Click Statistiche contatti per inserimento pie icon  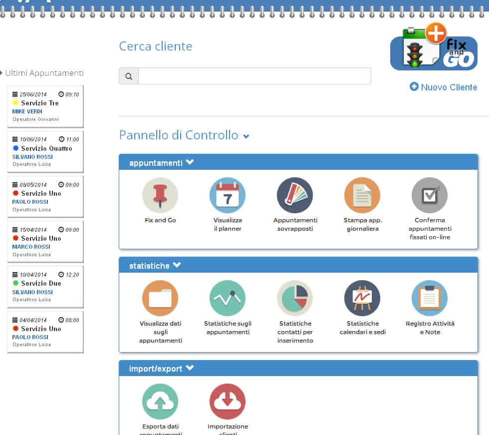click(x=295, y=298)
